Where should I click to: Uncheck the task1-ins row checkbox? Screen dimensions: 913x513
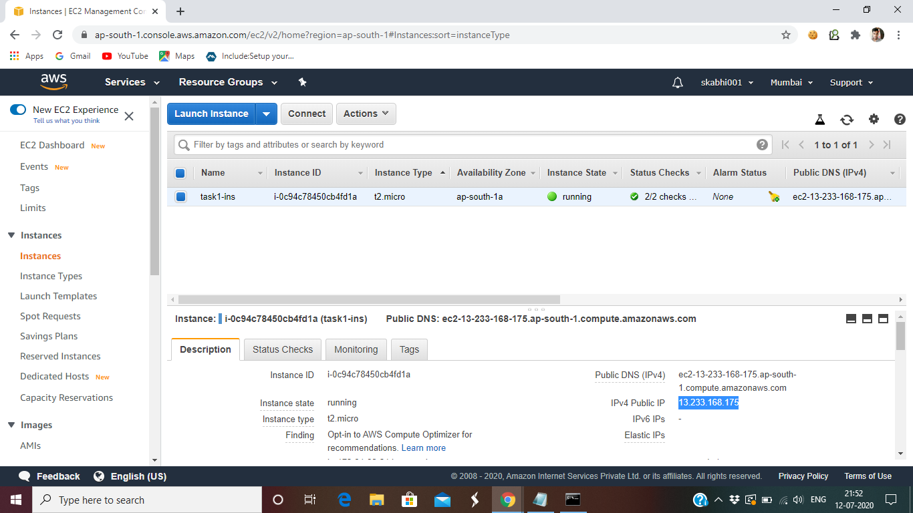pos(180,197)
